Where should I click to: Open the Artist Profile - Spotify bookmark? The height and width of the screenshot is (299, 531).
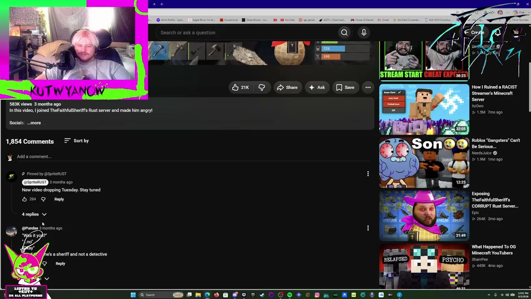pos(171,20)
